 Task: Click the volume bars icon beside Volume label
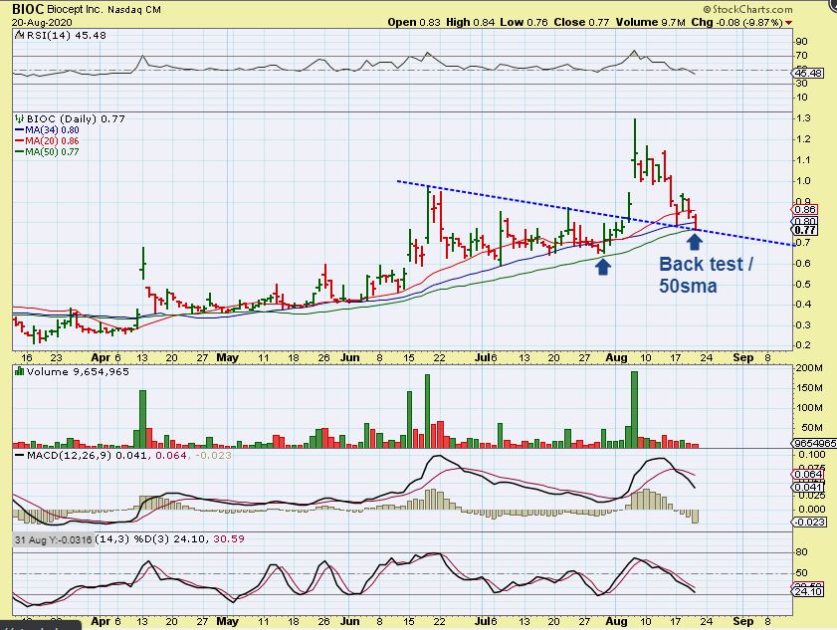tap(20, 371)
